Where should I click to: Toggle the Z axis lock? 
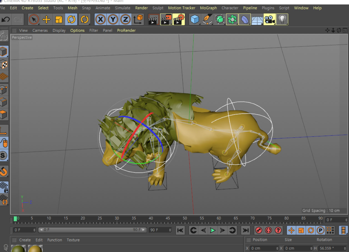tap(125, 19)
